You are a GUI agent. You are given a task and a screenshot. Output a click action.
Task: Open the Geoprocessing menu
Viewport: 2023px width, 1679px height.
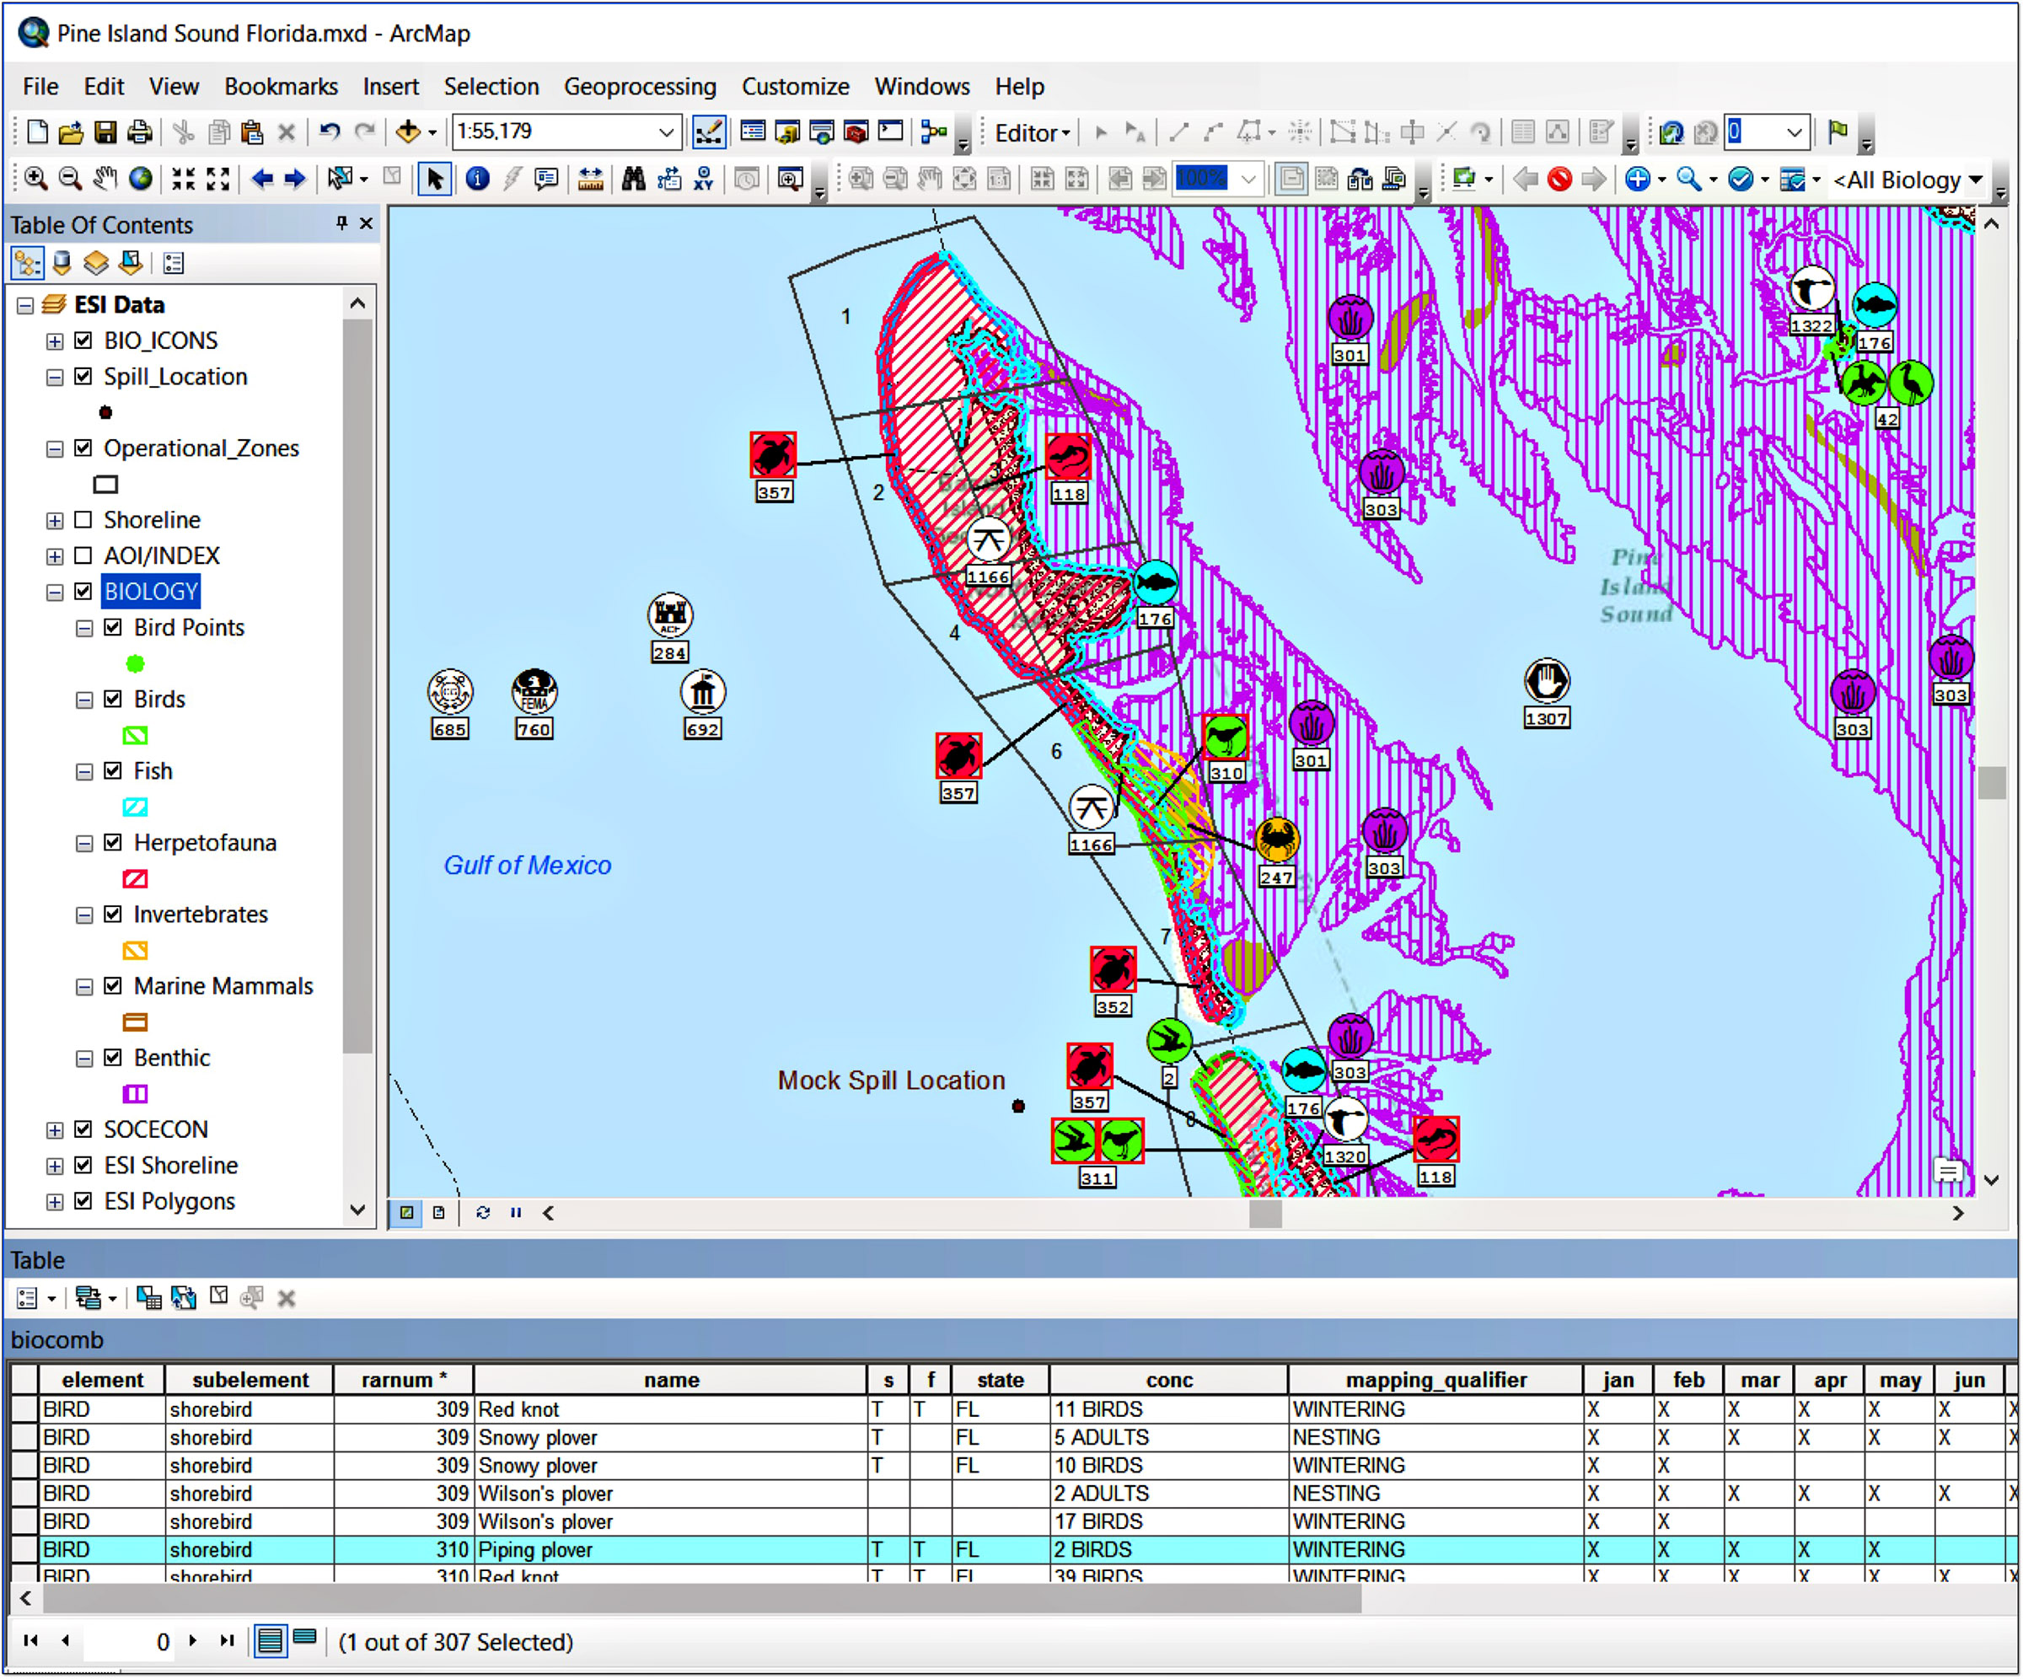click(x=641, y=87)
